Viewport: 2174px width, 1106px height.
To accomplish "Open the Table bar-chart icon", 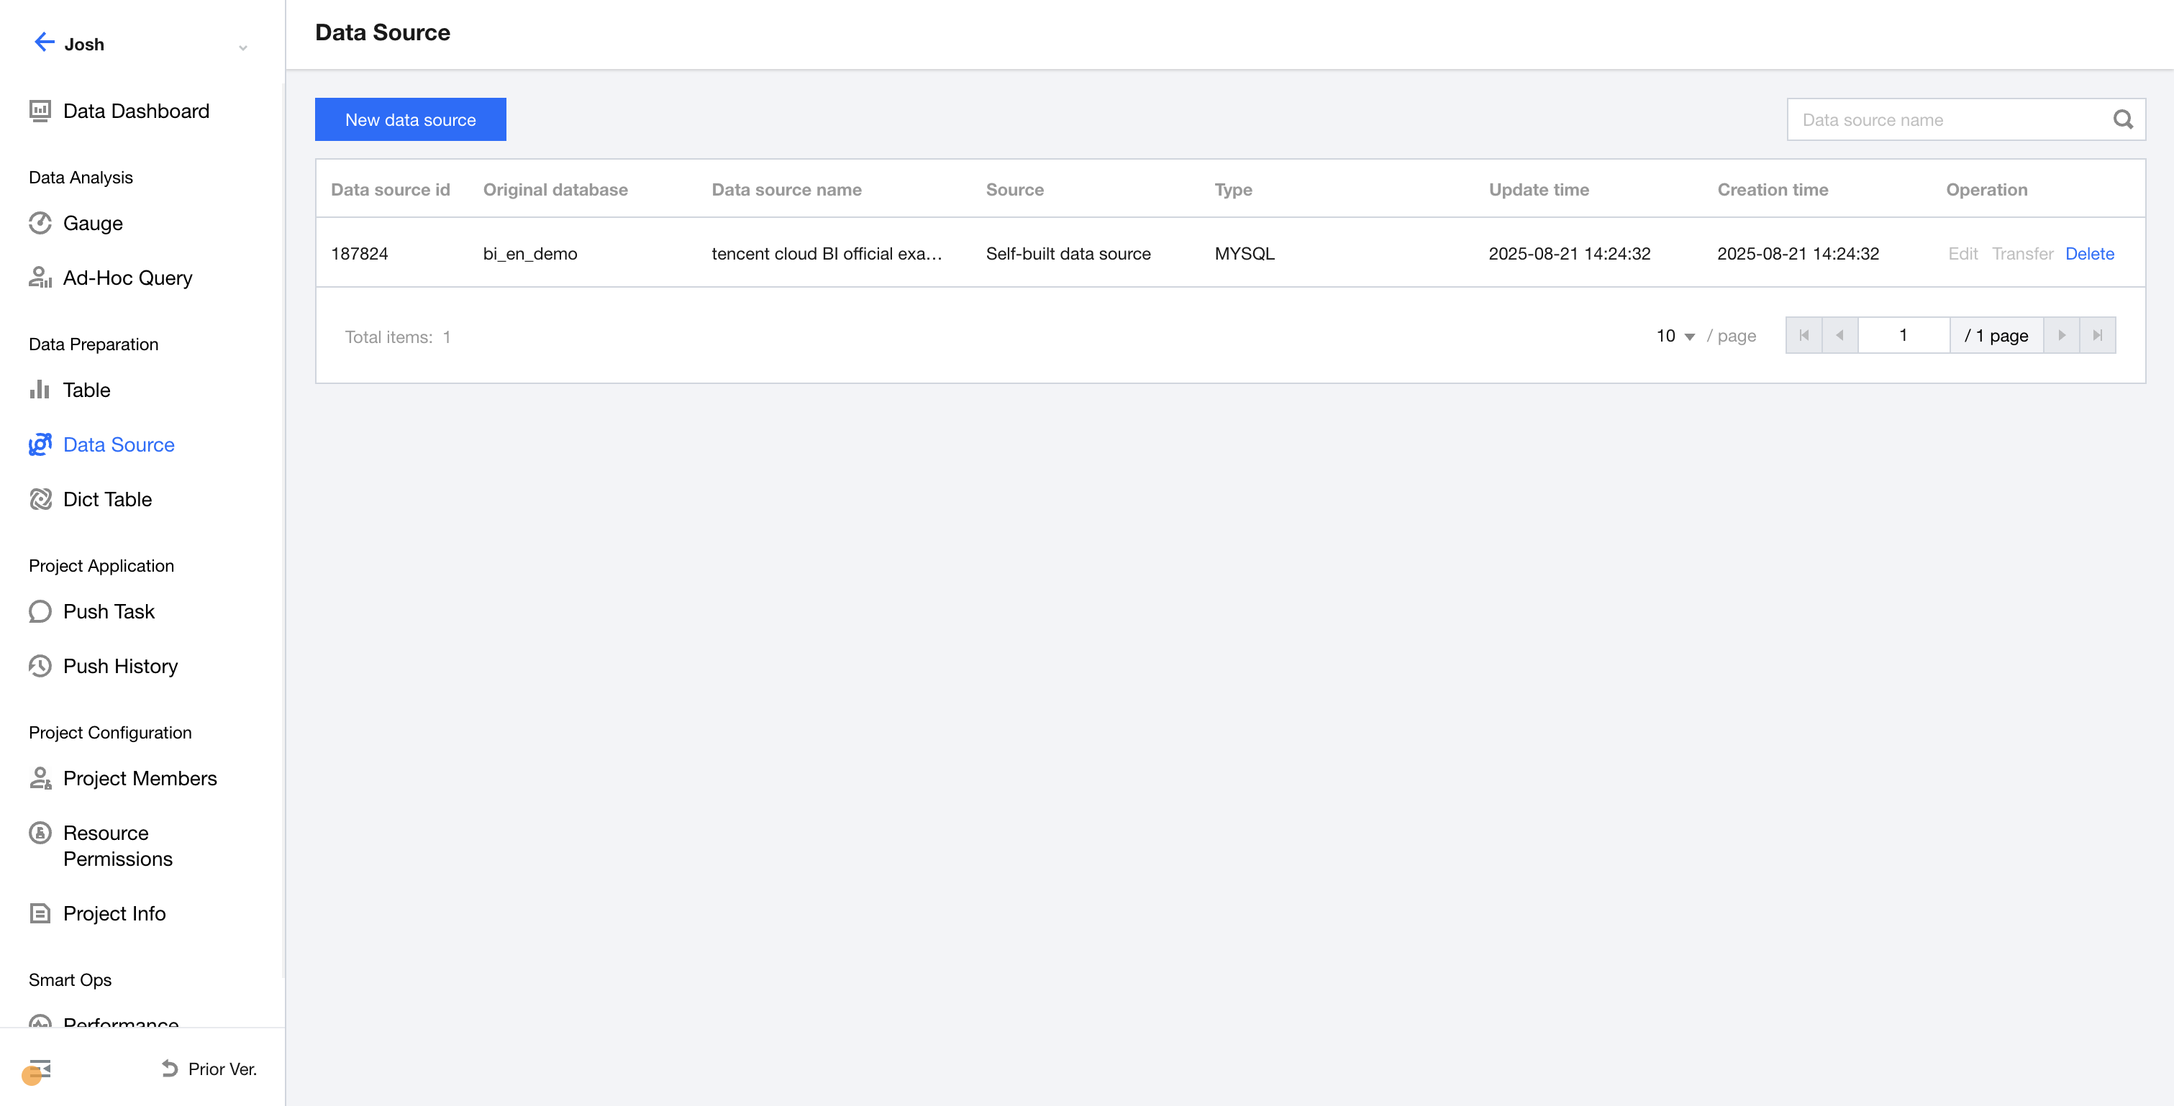I will coord(40,390).
